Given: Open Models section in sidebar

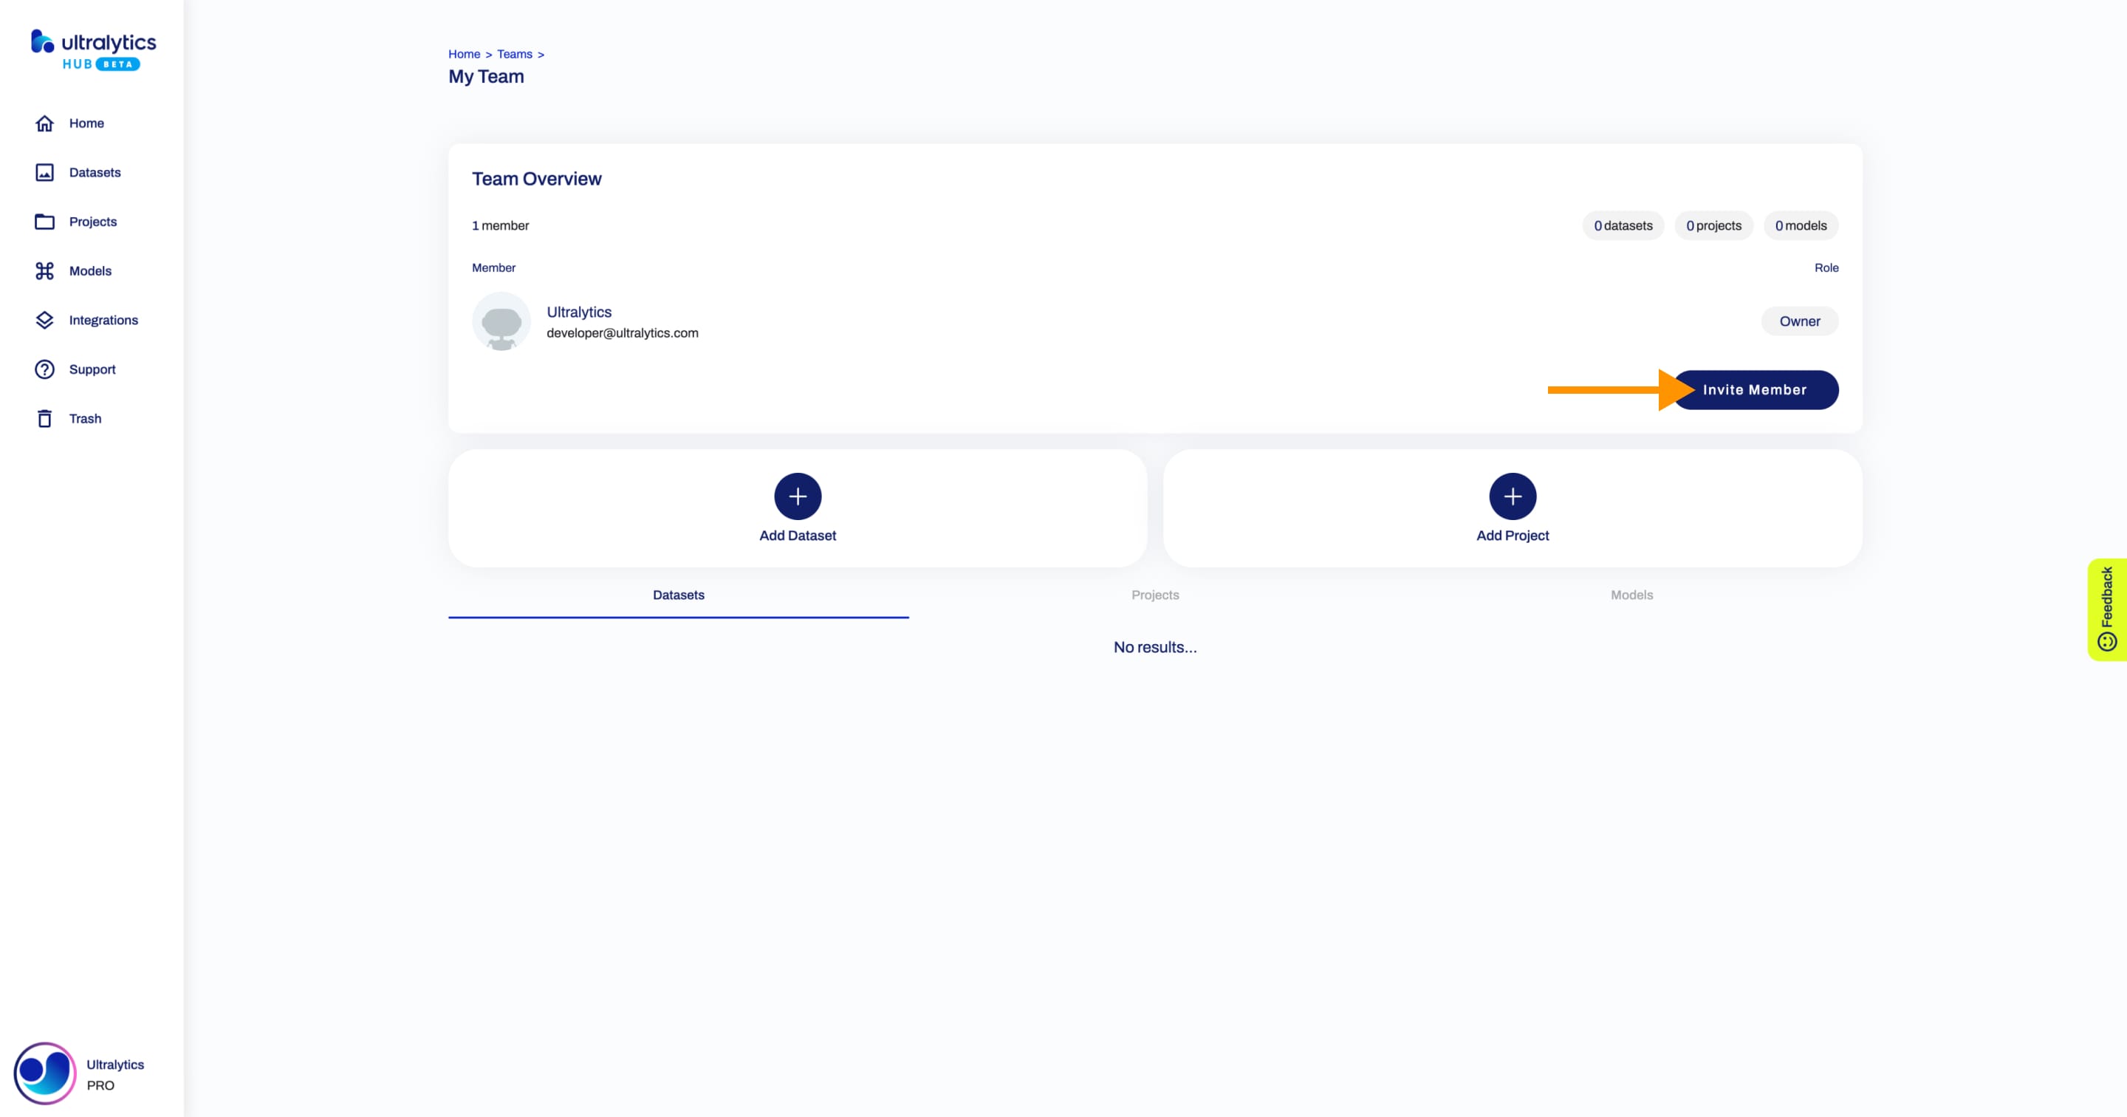Looking at the screenshot, I should click(x=90, y=270).
